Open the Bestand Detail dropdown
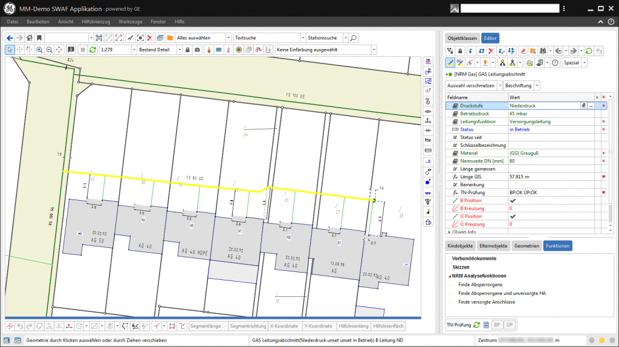 [180, 50]
